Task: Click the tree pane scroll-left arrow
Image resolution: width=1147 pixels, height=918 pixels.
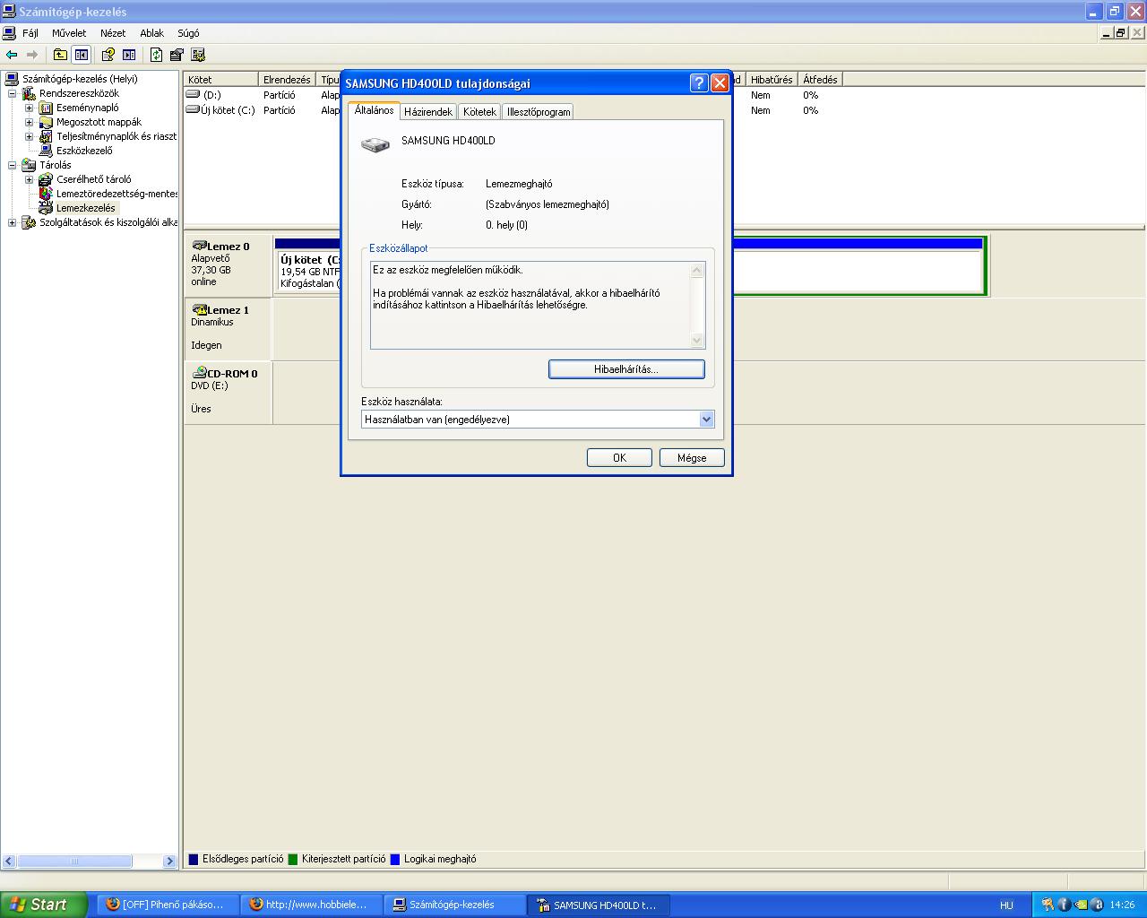Action: tap(10, 861)
